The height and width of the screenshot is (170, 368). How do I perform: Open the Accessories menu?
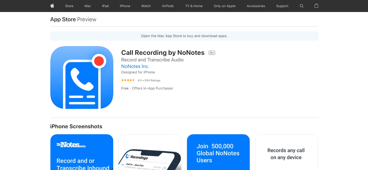256,6
